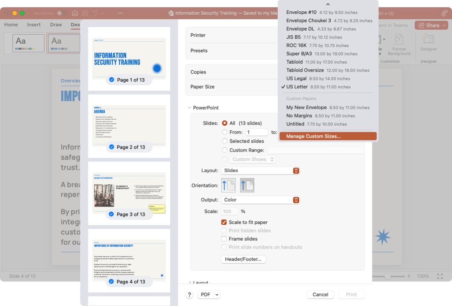Open the Layout Slides dropdown

260,171
